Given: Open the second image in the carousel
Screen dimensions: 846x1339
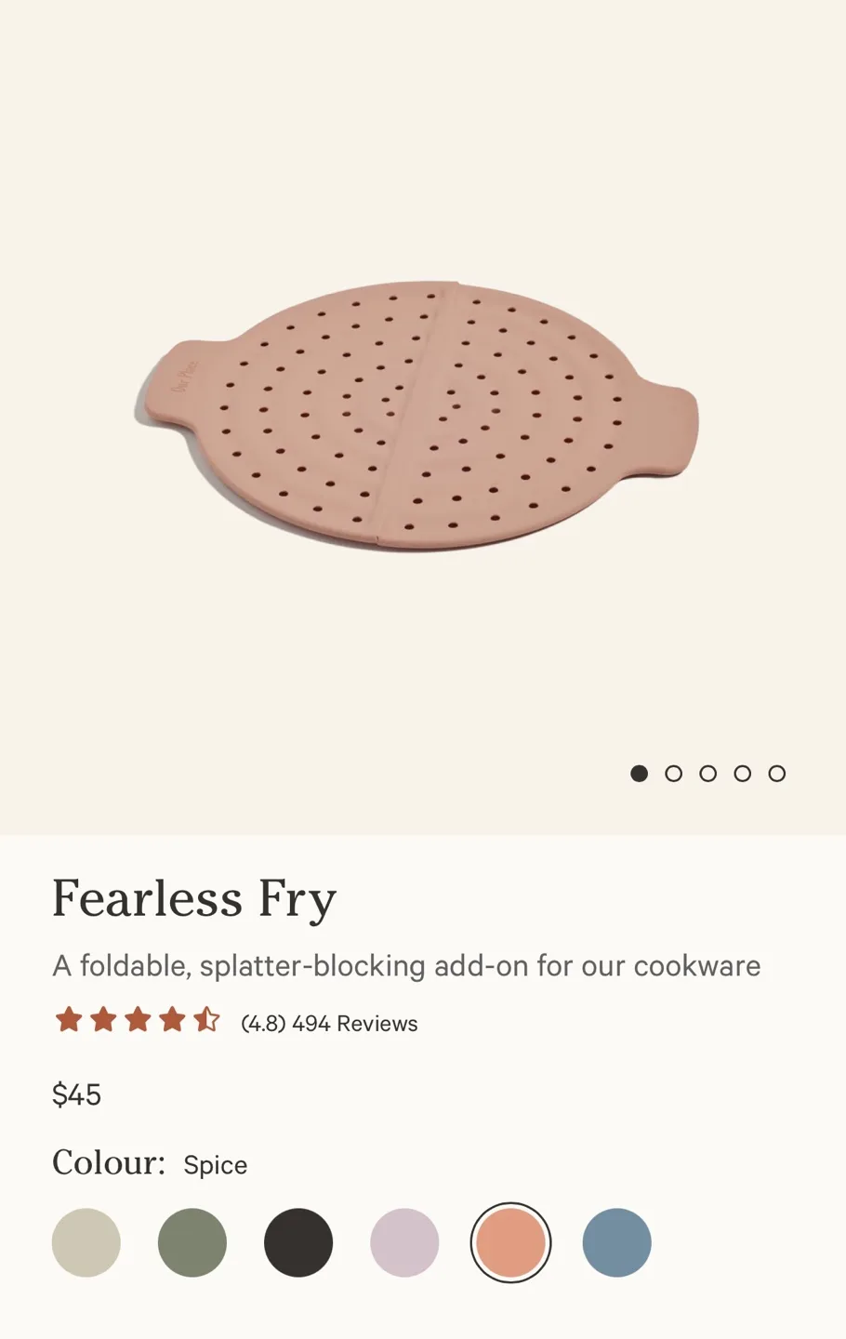Looking at the screenshot, I should [674, 773].
